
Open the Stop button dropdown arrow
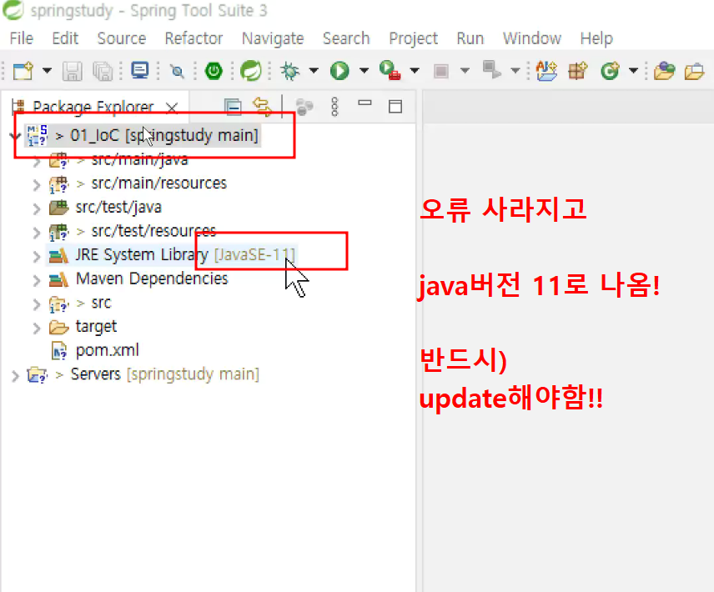465,71
